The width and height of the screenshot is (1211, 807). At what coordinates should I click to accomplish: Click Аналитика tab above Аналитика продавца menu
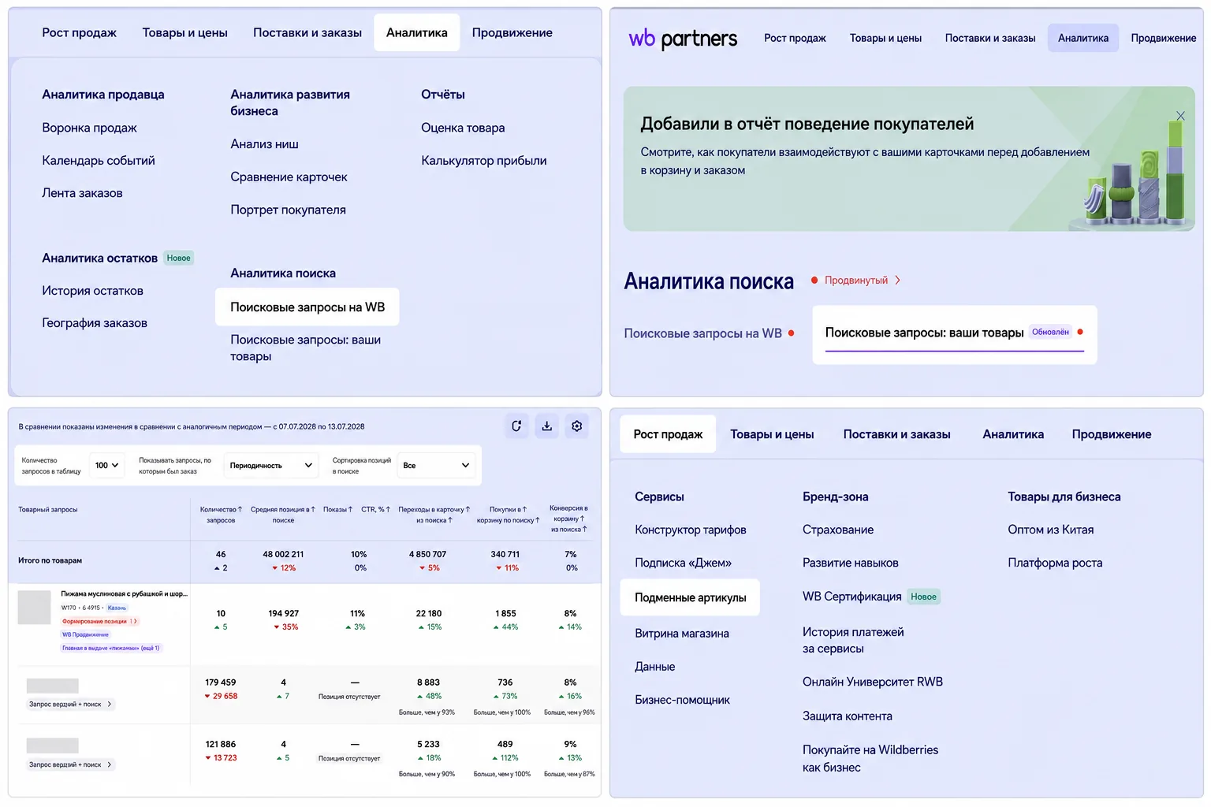tap(416, 33)
